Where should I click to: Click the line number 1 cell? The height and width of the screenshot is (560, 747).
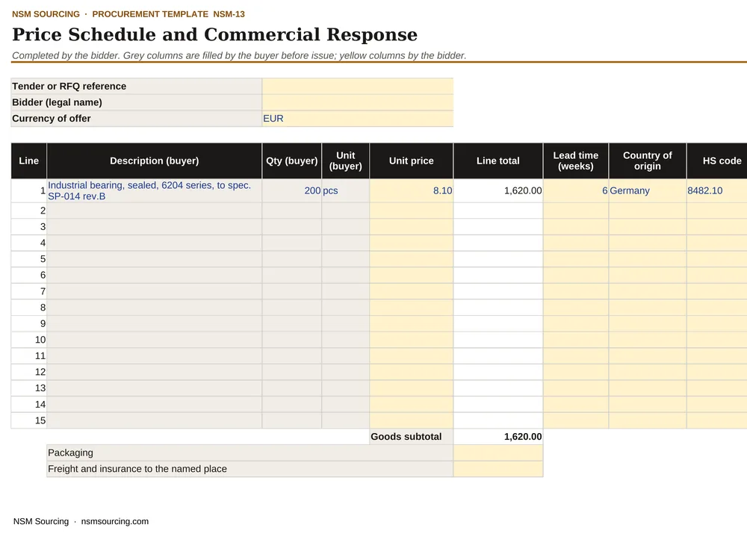(x=28, y=190)
